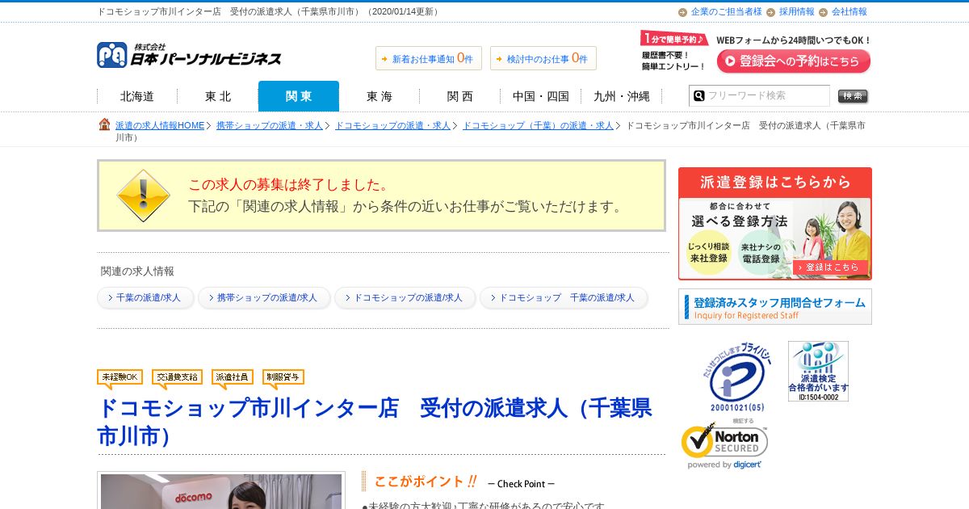Open 採用情報 link
Viewport: 969px width, 509px height.
click(x=797, y=12)
